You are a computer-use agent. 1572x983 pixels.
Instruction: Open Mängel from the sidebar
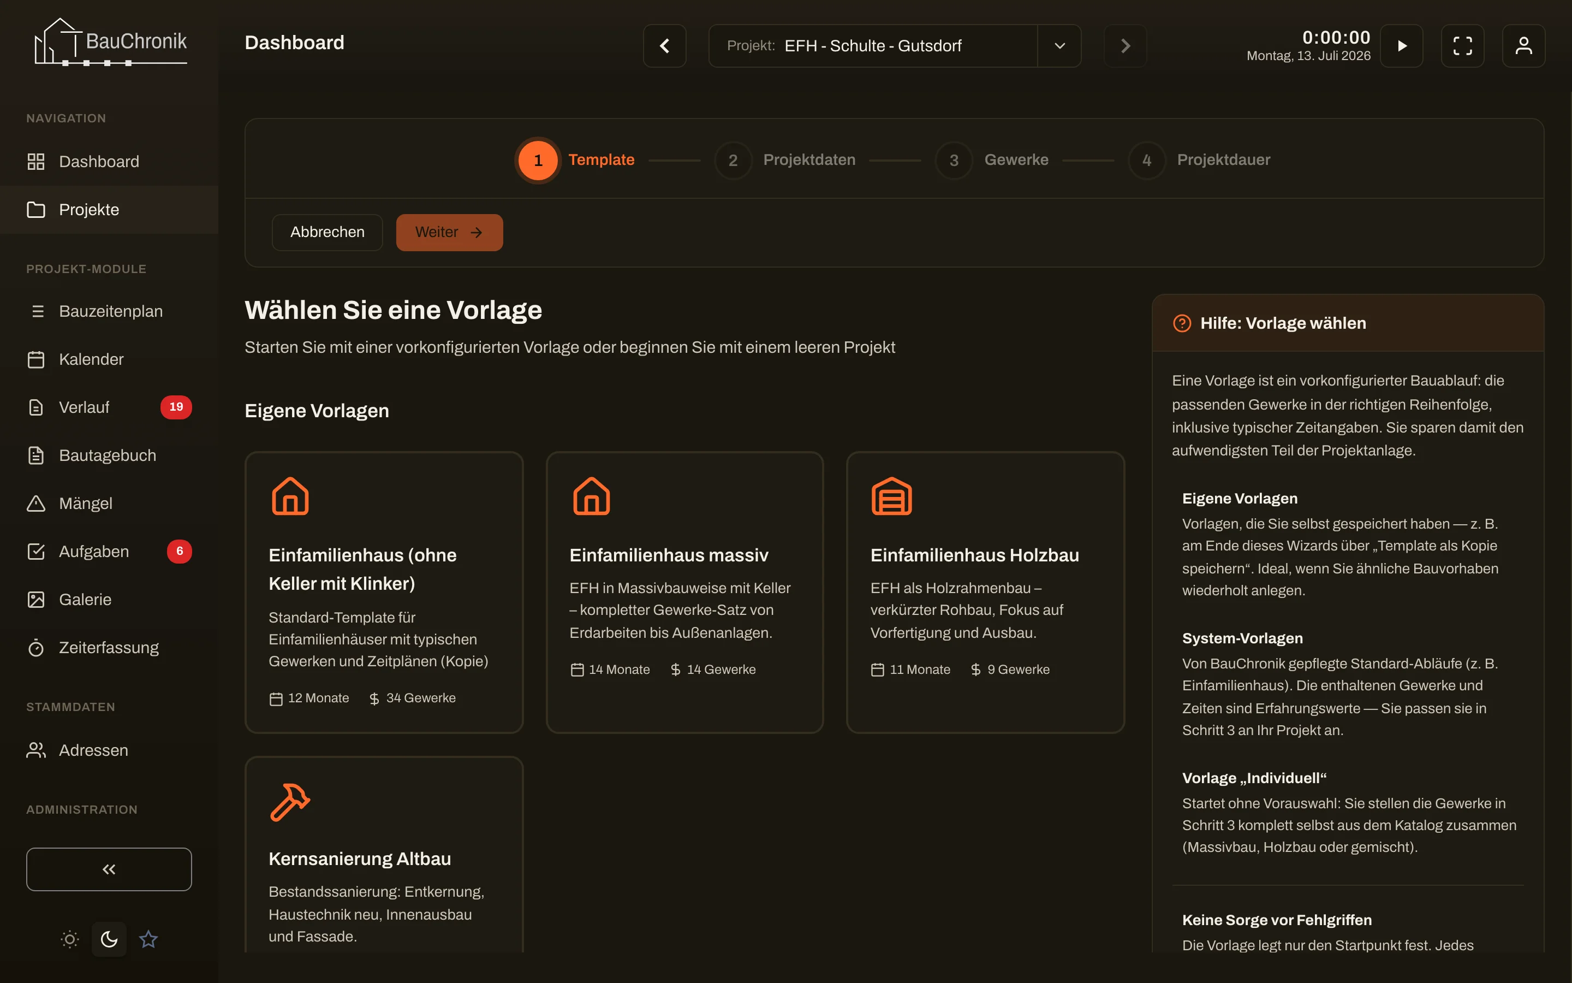tap(109, 504)
